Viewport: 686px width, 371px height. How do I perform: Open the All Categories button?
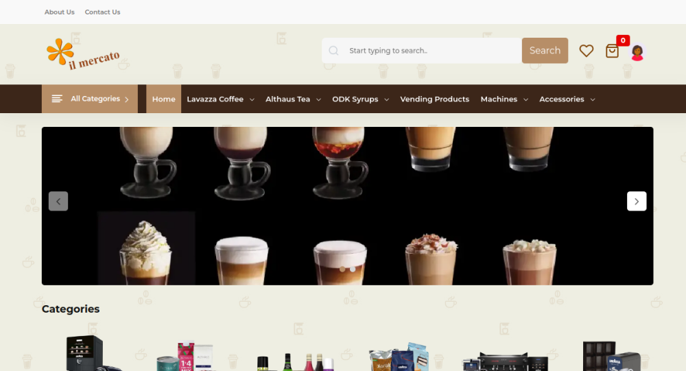coord(90,99)
